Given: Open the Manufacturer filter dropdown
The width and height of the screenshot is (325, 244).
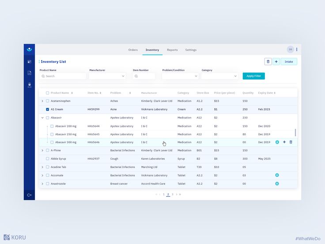Looking at the screenshot, I should [x=107, y=76].
